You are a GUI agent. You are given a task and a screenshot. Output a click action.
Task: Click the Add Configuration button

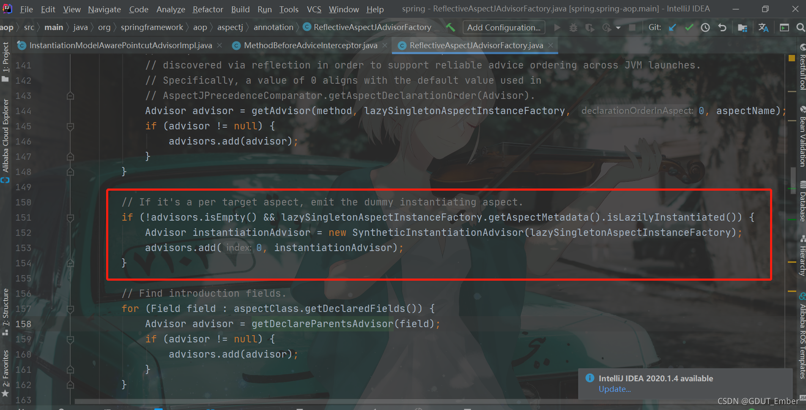point(504,27)
